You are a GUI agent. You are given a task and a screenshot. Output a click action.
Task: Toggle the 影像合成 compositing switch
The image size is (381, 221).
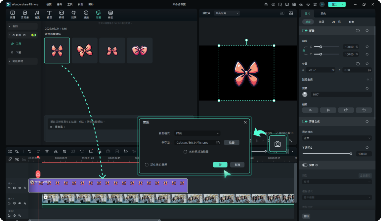pyautogui.click(x=305, y=121)
